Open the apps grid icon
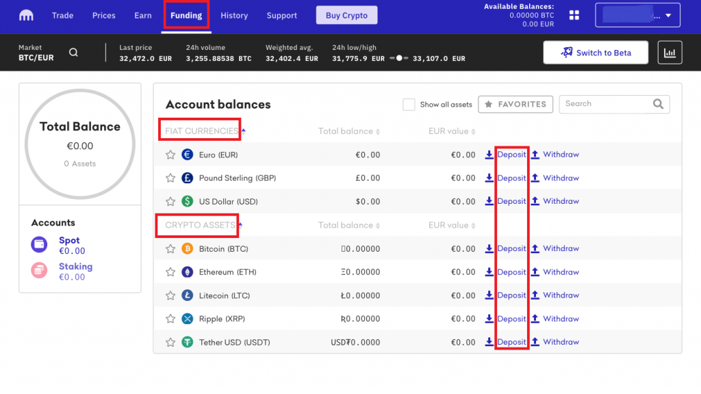This screenshot has width=701, height=394. point(574,15)
